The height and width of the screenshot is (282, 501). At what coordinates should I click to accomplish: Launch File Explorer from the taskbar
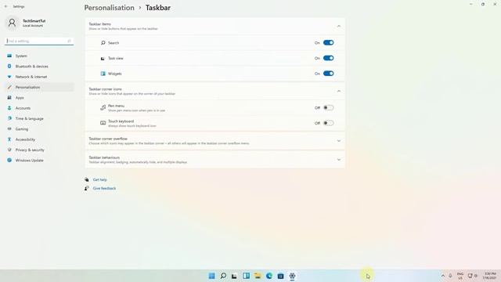[x=258, y=276]
